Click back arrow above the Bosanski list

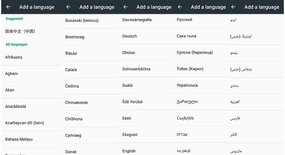(x=68, y=7)
